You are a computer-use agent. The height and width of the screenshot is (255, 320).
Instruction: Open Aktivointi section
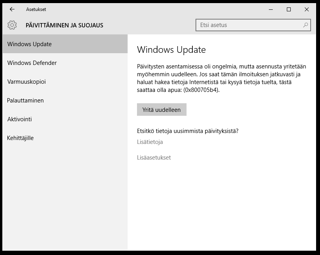65,119
